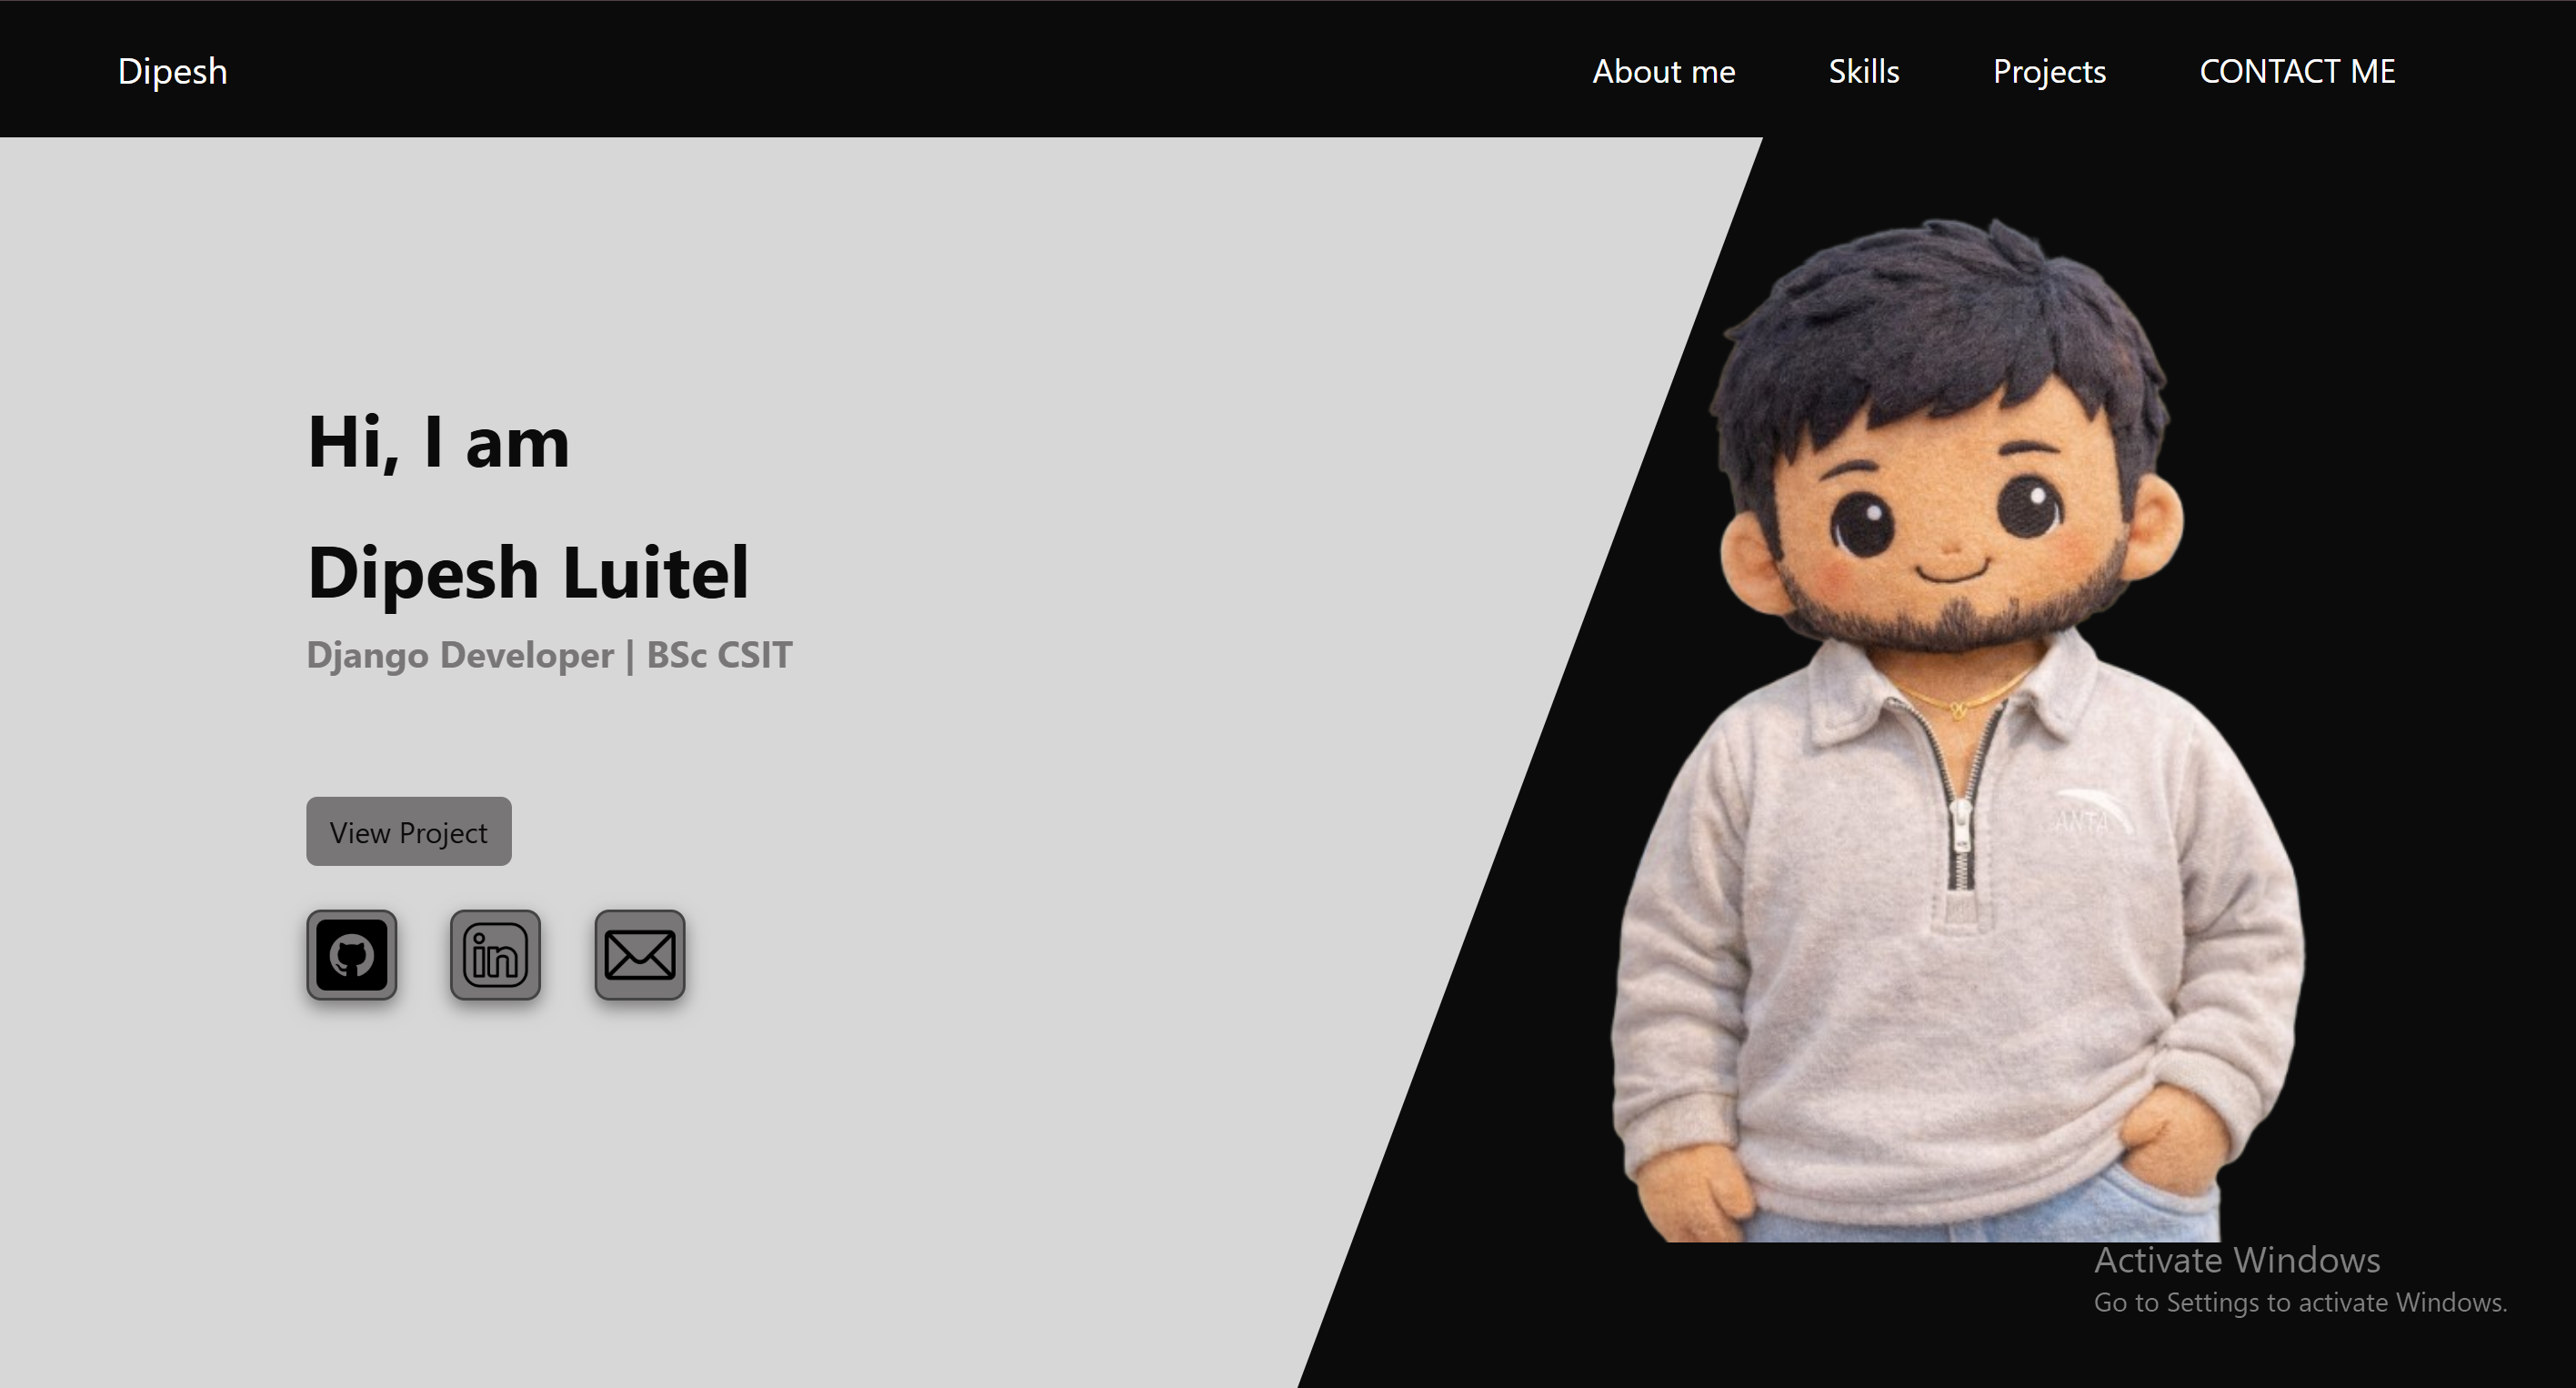2576x1388 pixels.
Task: Open the Skills nav link
Action: [1863, 71]
